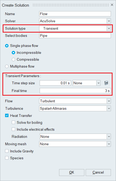Open the Flow type dropdown arrow
The image size is (116, 181).
click(x=109, y=101)
